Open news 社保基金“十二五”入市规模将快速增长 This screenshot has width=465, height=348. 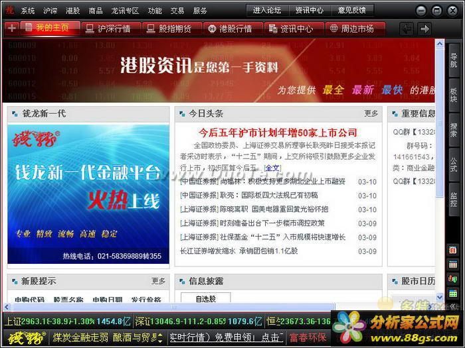(x=263, y=237)
